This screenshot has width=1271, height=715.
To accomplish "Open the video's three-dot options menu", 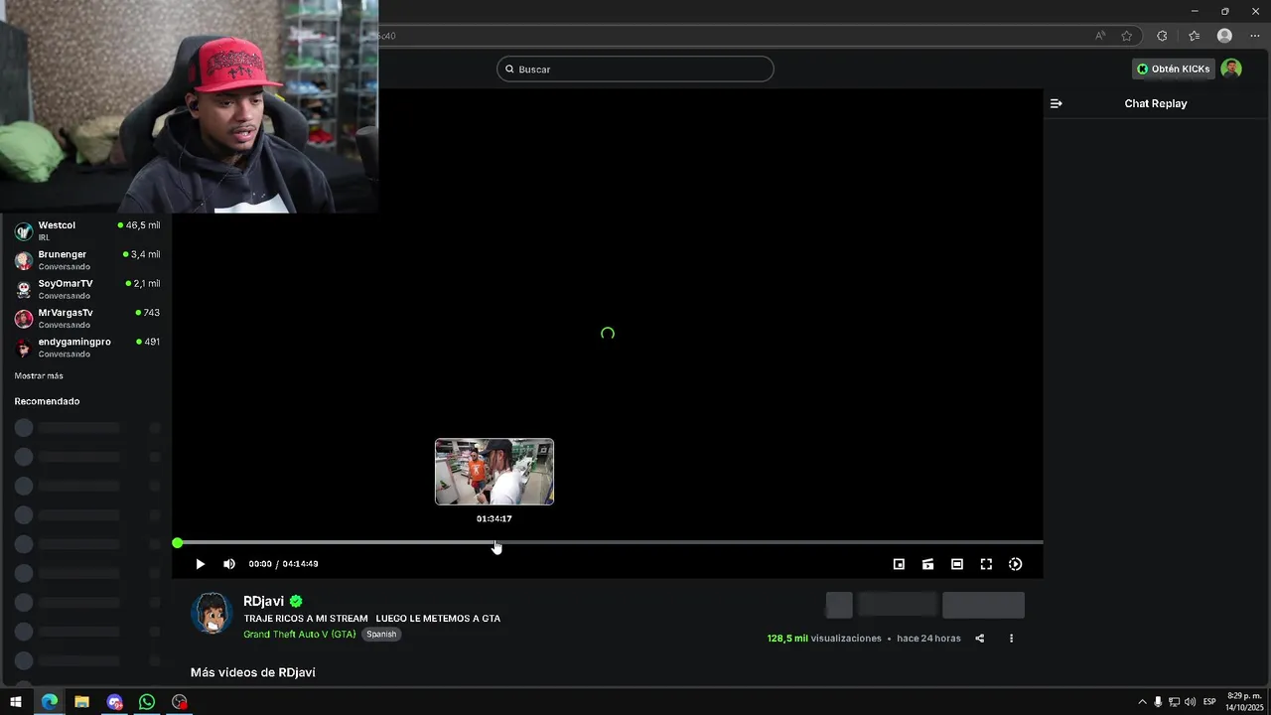I will [x=1011, y=639].
